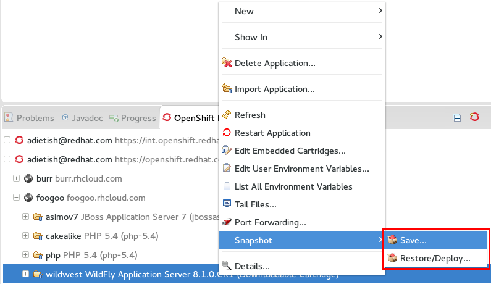Choose Save... in Snapshot submenu
The height and width of the screenshot is (284, 491).
point(436,240)
